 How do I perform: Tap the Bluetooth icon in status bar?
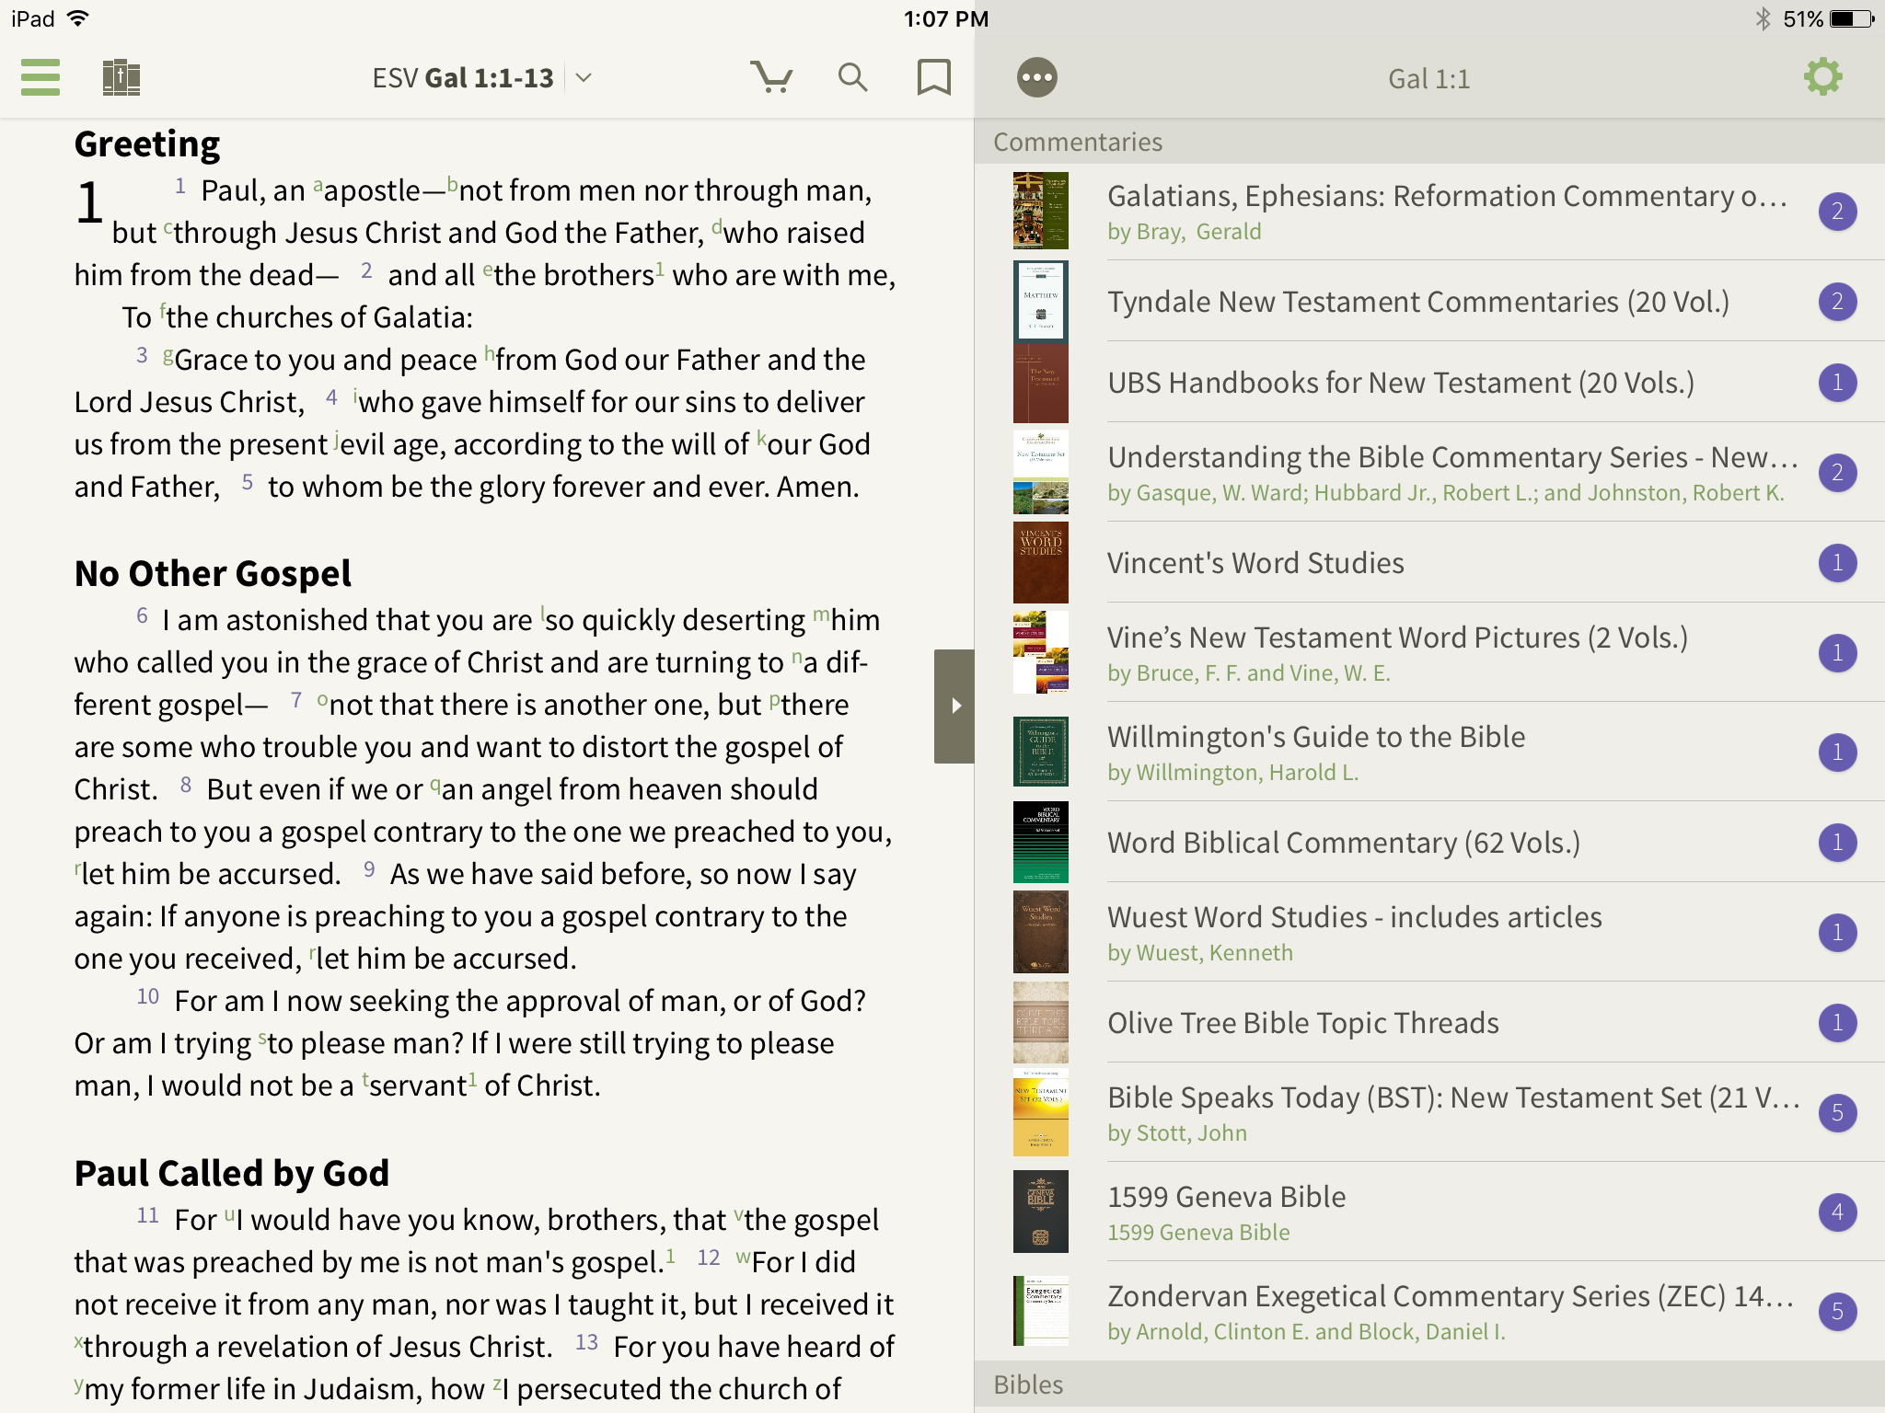(1763, 18)
